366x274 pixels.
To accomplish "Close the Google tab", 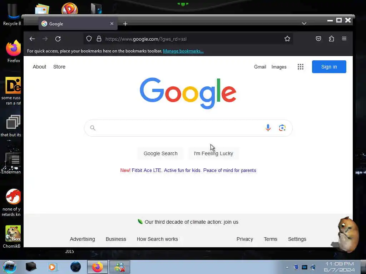I will click(112, 24).
